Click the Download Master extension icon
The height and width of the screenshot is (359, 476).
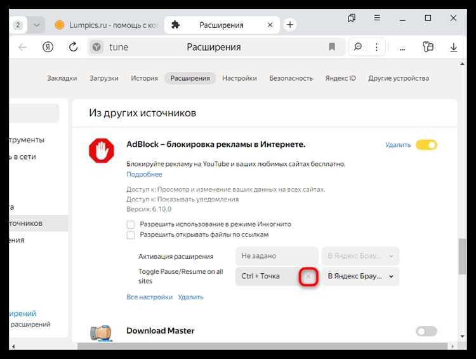pos(102,333)
